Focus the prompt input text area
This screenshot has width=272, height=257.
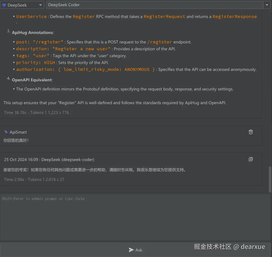(x=135, y=218)
